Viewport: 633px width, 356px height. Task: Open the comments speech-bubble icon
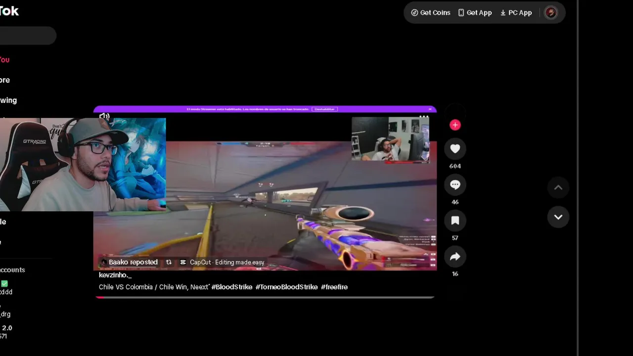[x=455, y=185]
